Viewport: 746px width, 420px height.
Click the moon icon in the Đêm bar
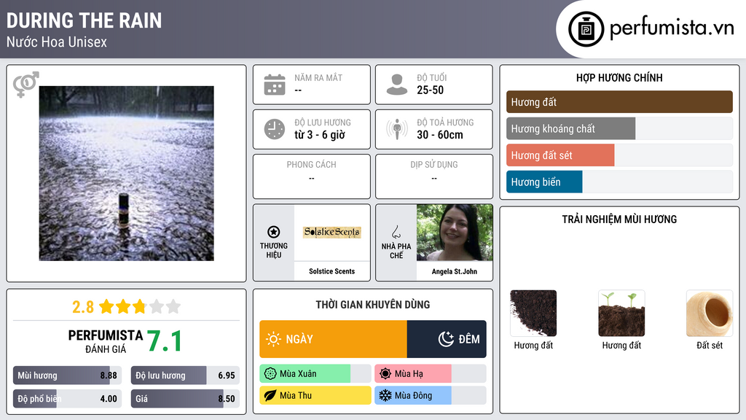(446, 339)
